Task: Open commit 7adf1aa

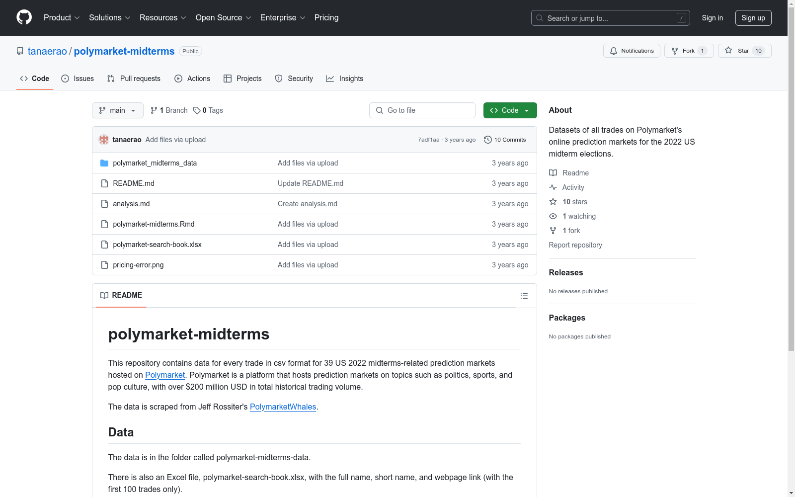Action: click(x=428, y=140)
